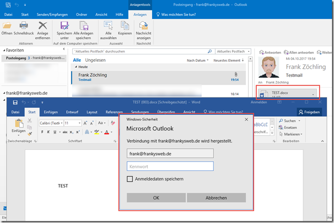
Task: Click the yellow text highlight color button
Action: (97, 132)
